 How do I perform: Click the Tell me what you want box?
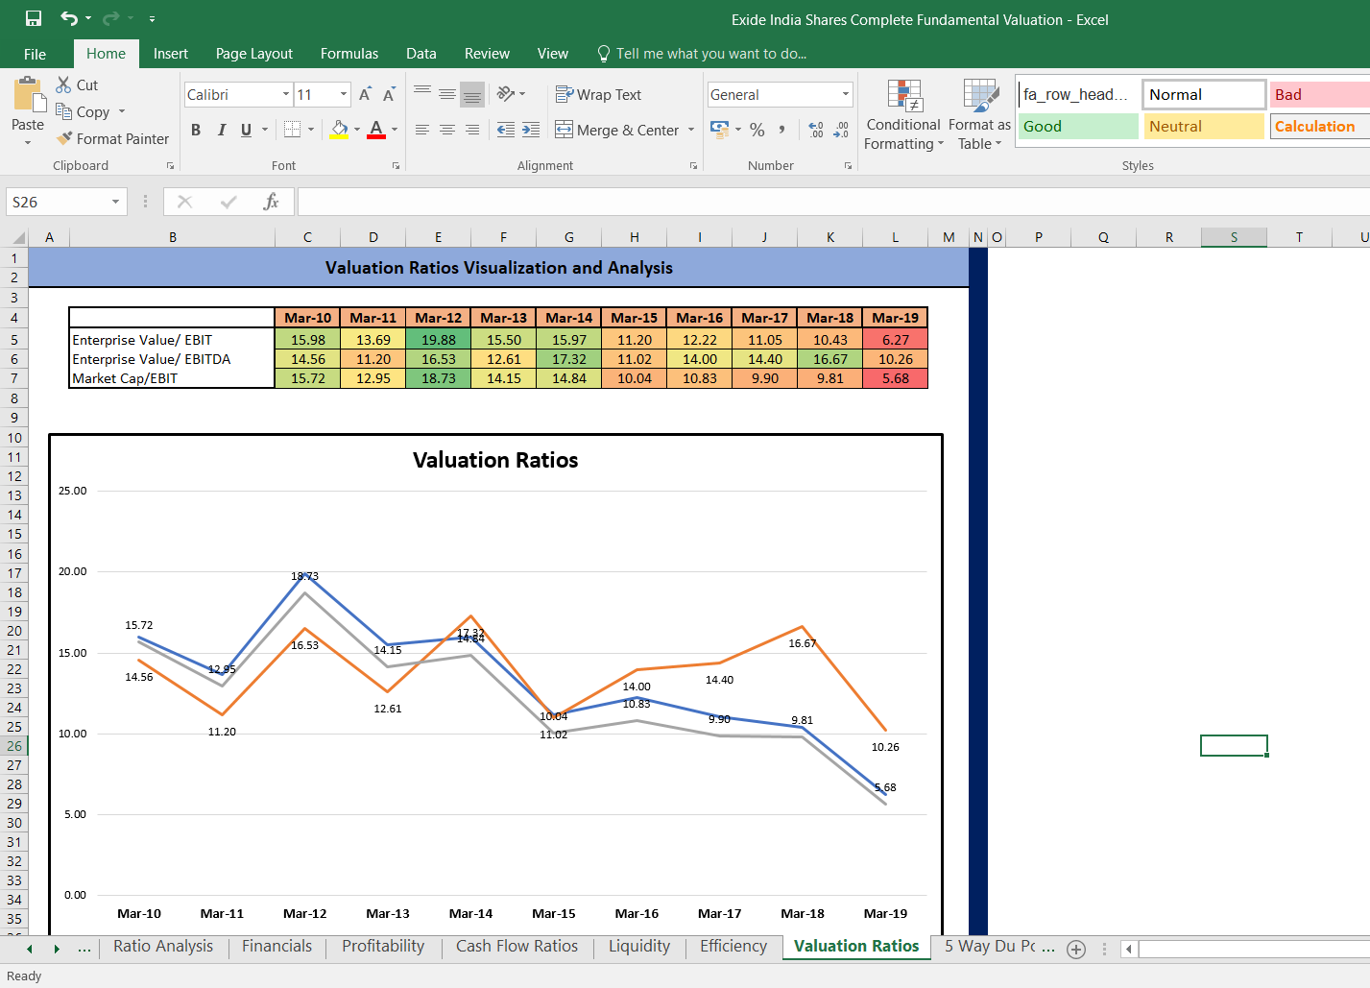tap(702, 54)
